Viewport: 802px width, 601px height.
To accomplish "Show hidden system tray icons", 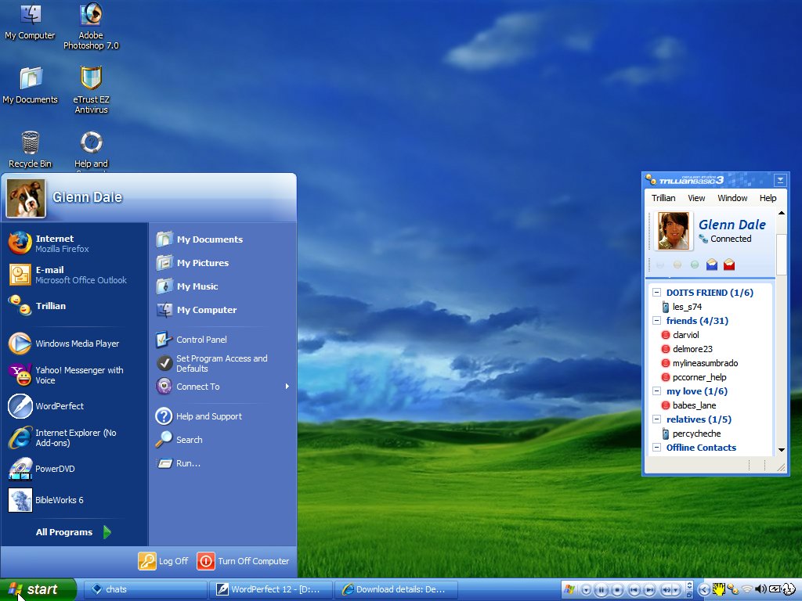I will point(704,589).
